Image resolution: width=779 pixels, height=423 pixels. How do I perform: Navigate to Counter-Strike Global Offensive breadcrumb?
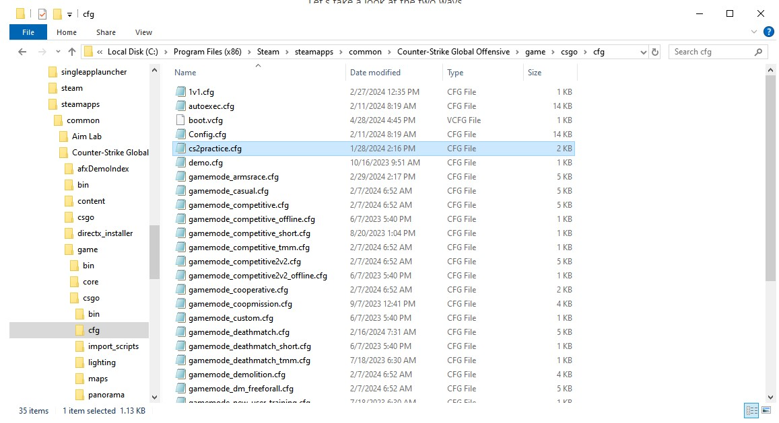point(454,52)
